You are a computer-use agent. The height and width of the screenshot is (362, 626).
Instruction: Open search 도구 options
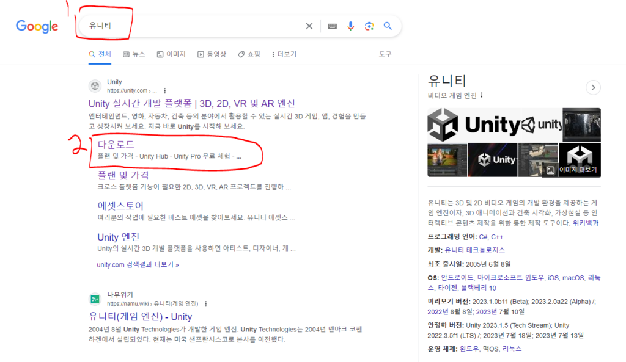pyautogui.click(x=385, y=54)
